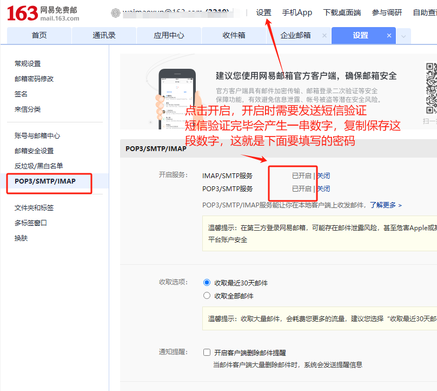
Task: Open 换肤 option in sidebar
Action: pos(20,238)
